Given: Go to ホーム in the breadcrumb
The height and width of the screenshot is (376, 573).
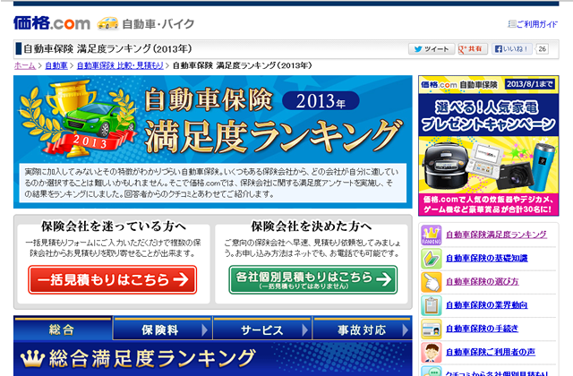Looking at the screenshot, I should pyautogui.click(x=25, y=65).
